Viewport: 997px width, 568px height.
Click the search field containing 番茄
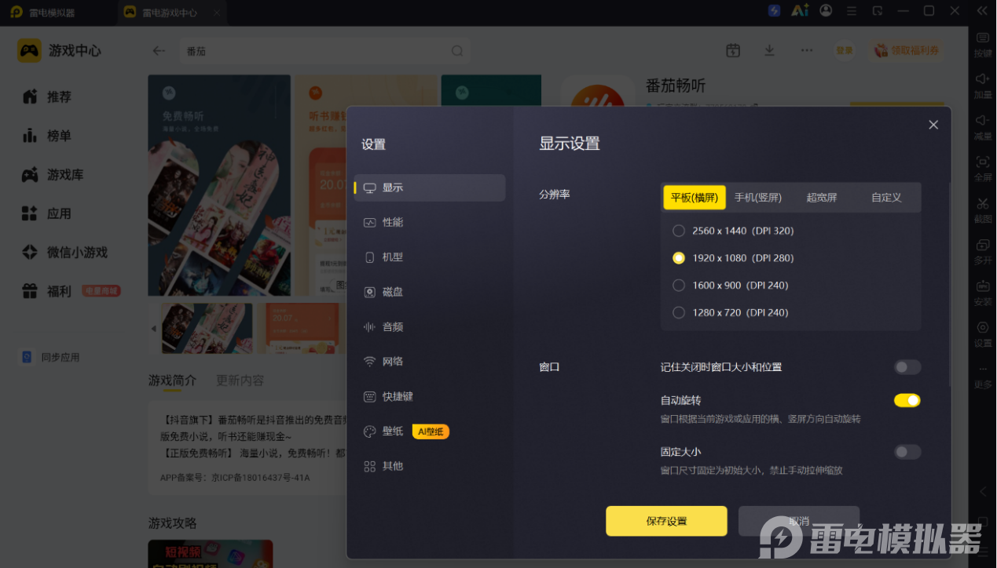[324, 51]
